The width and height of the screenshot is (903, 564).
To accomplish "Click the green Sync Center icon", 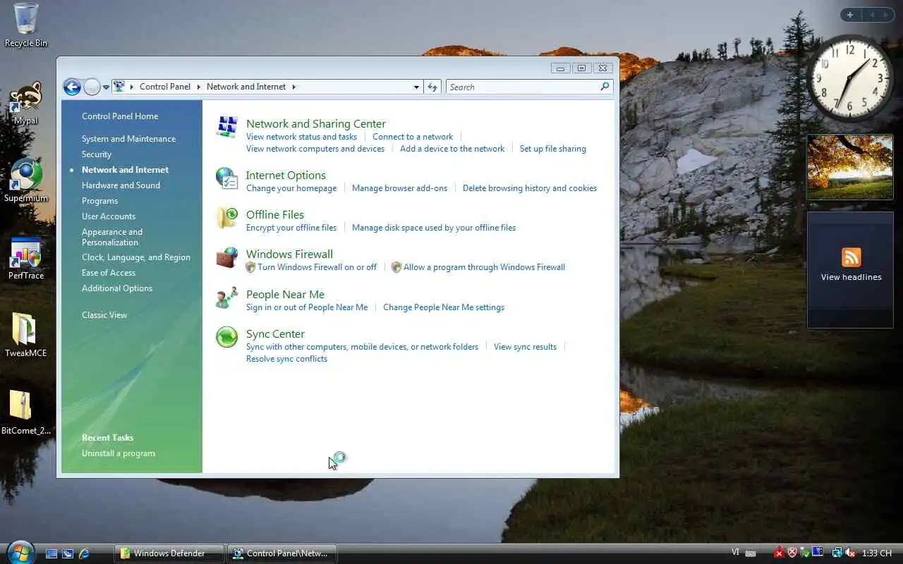I will pos(226,337).
